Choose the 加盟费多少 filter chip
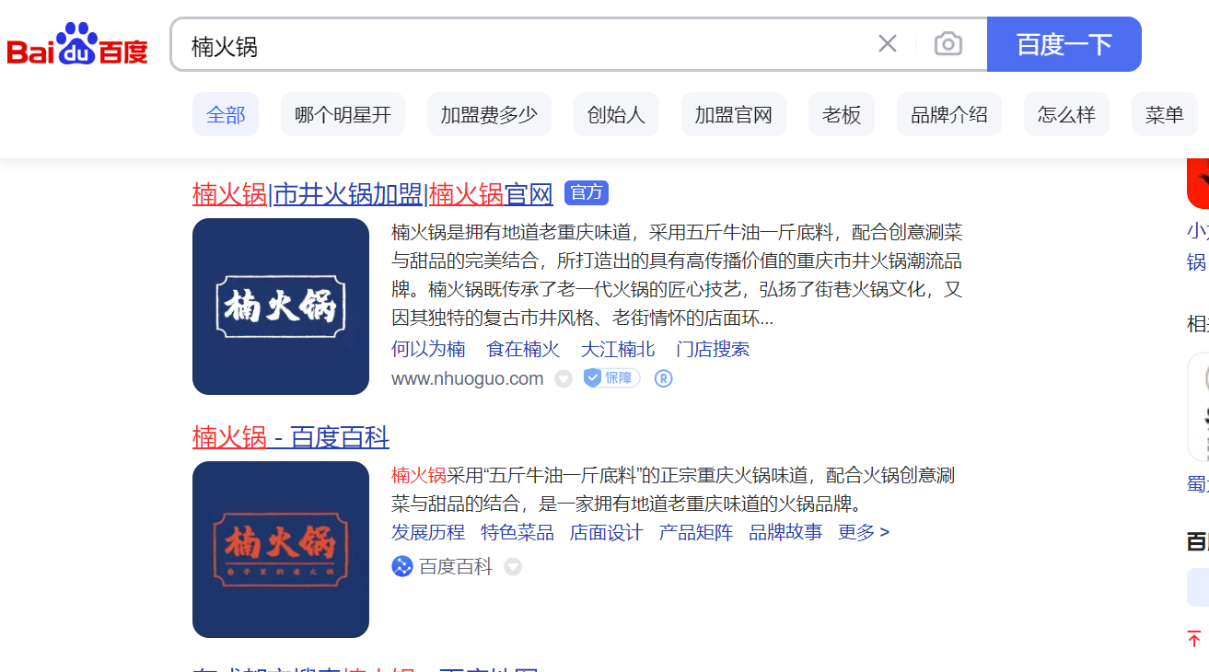The image size is (1209, 672). [x=489, y=115]
